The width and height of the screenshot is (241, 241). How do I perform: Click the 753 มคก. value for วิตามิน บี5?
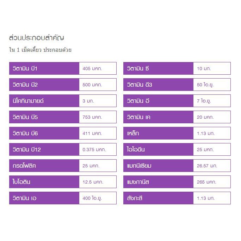pos(98,117)
